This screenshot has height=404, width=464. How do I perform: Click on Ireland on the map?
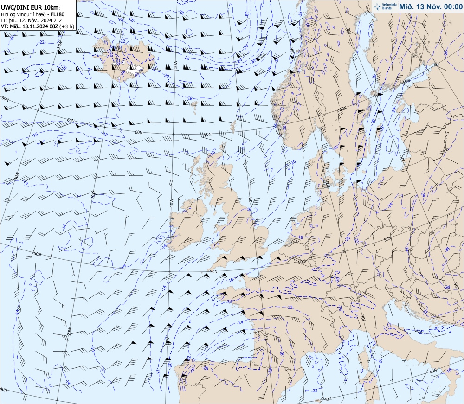pyautogui.click(x=188, y=226)
